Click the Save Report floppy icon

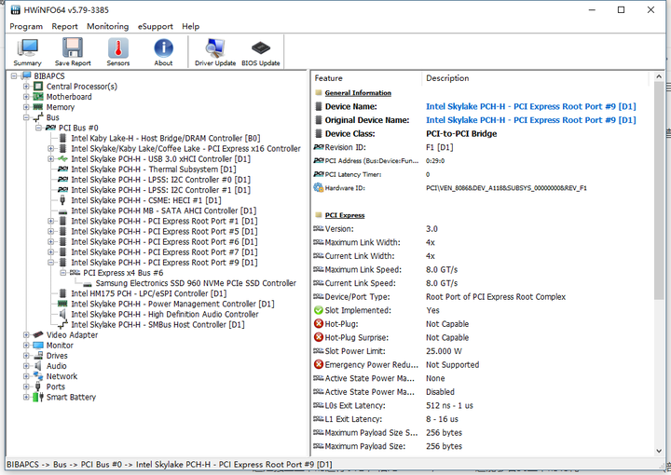(73, 47)
